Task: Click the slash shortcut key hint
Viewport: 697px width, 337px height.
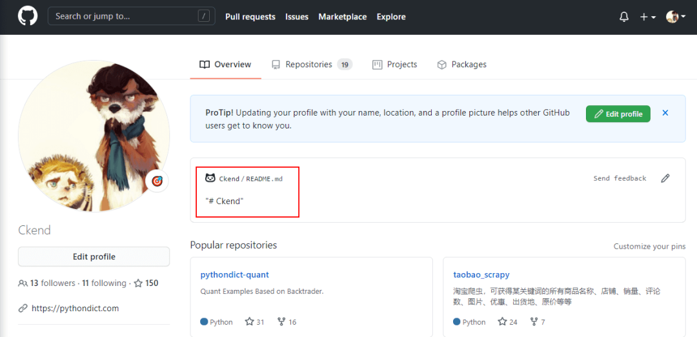Action: pyautogui.click(x=203, y=16)
